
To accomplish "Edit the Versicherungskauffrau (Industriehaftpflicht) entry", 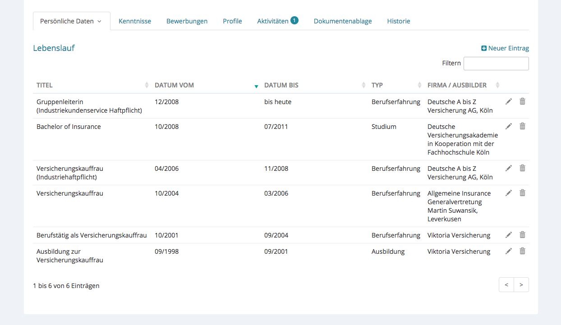I will (509, 169).
